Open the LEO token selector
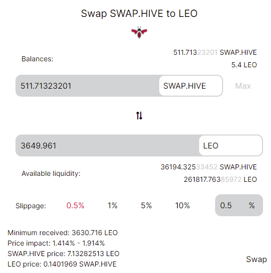The height and width of the screenshot is (273, 271). [x=231, y=145]
